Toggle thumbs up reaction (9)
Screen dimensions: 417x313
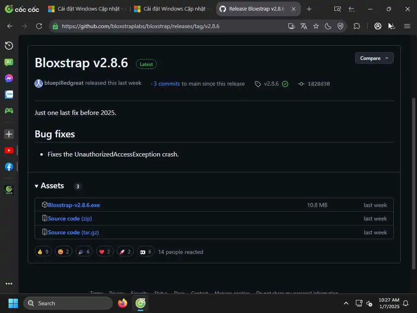click(x=43, y=251)
